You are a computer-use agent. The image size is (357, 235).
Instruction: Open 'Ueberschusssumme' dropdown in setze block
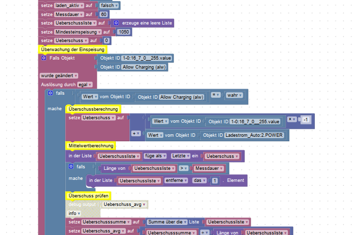coord(106,222)
